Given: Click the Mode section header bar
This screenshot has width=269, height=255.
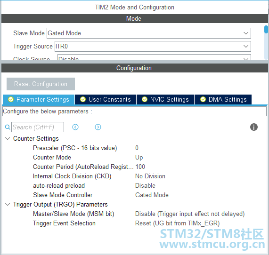Looking at the screenshot, I should point(135,18).
